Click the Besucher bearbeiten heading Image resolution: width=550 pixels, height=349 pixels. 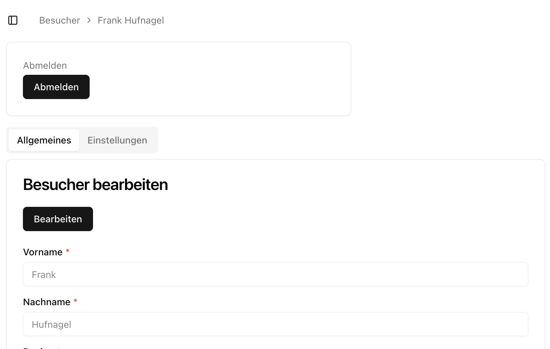95,185
